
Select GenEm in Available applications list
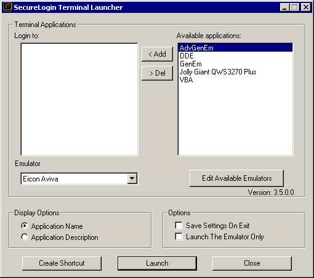(x=235, y=64)
